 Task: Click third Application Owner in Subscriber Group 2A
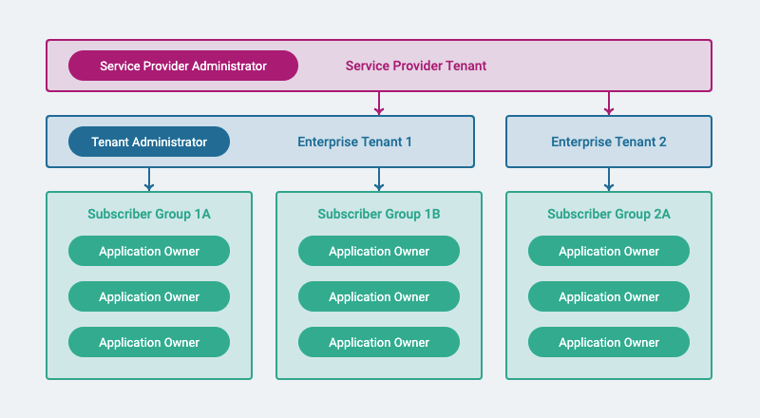coord(609,342)
